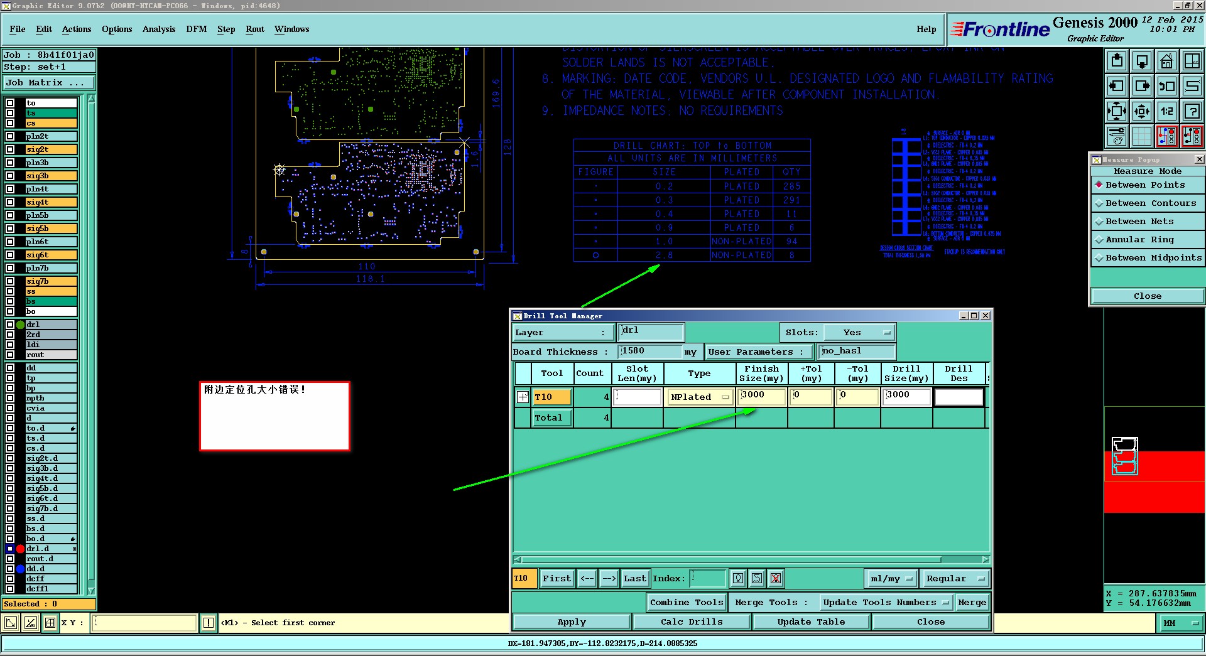Viewport: 1206px width, 656px height.
Task: Click Update Table button
Action: (811, 622)
